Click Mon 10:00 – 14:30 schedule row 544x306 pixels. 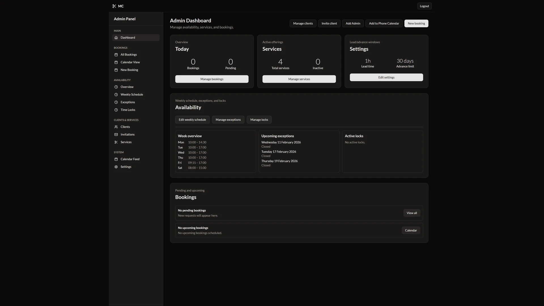[192, 143]
